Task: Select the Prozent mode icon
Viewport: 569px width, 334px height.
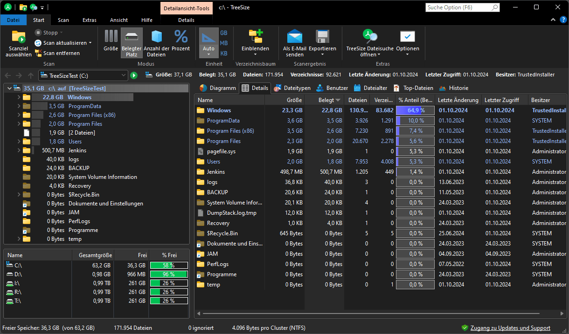Action: point(181,37)
